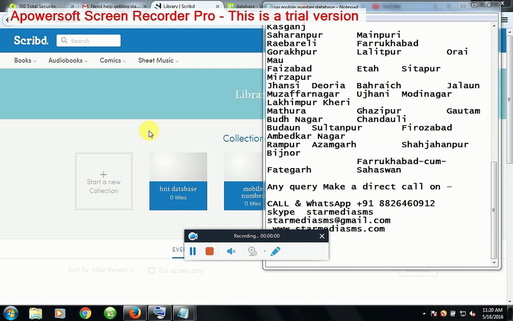Enable the Full access only checkbox

click(x=151, y=271)
